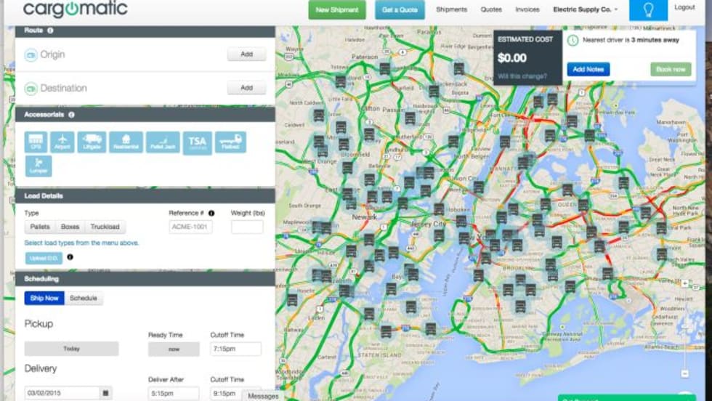Select the Flatbed accessorial icon
This screenshot has height=401, width=712.
(x=230, y=142)
